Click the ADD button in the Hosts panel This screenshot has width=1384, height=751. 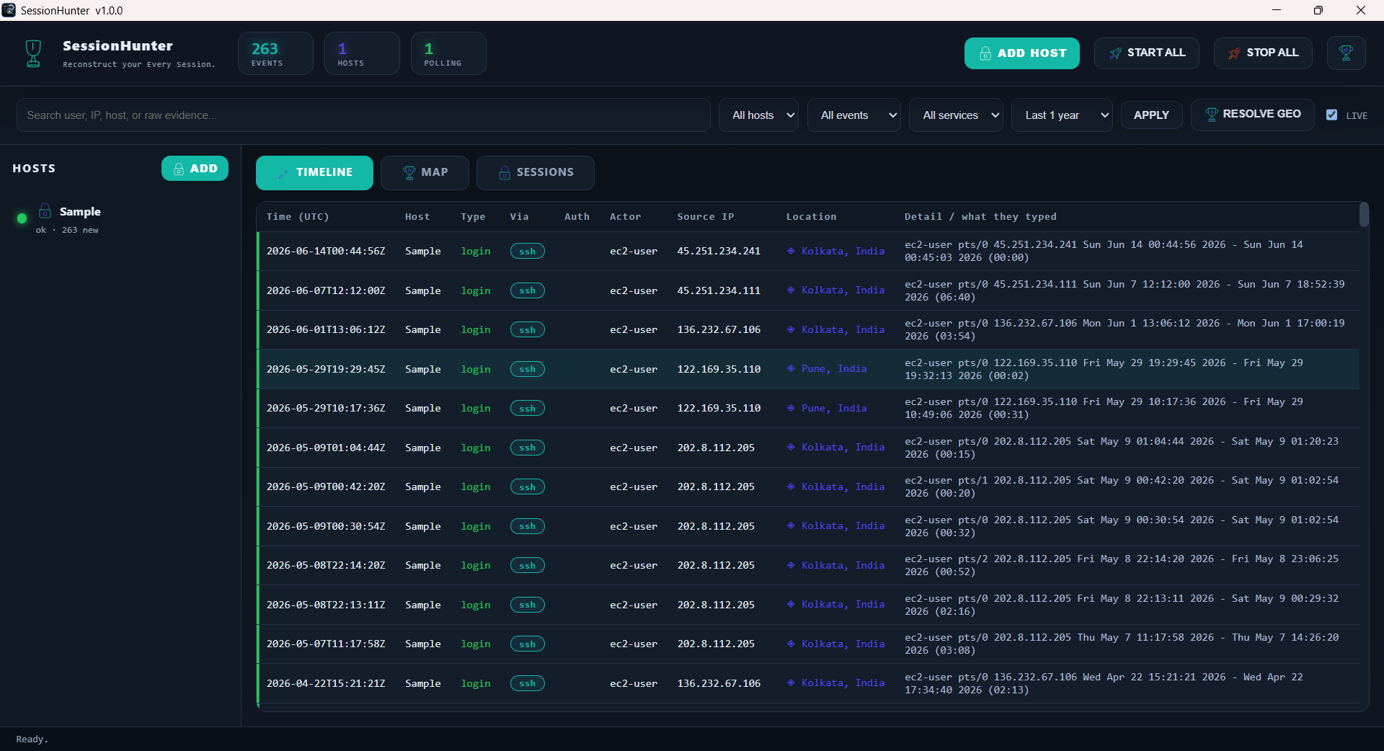[x=195, y=169]
